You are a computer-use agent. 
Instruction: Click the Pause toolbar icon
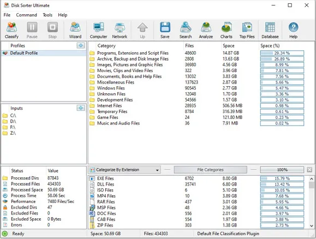[x=32, y=31]
